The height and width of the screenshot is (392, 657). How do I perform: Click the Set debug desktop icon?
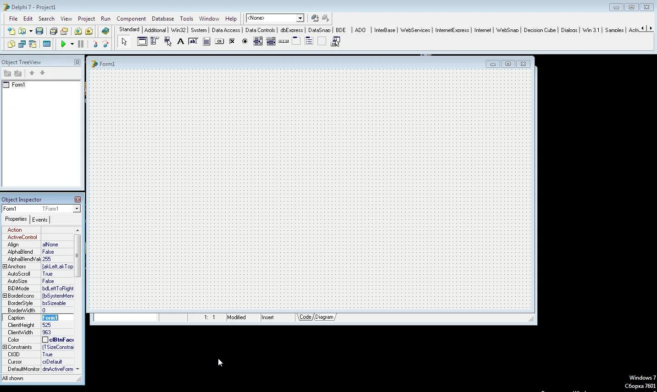325,18
